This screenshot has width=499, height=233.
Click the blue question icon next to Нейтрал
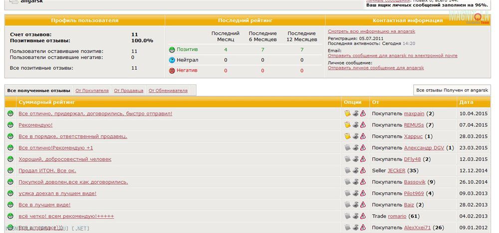172,60
